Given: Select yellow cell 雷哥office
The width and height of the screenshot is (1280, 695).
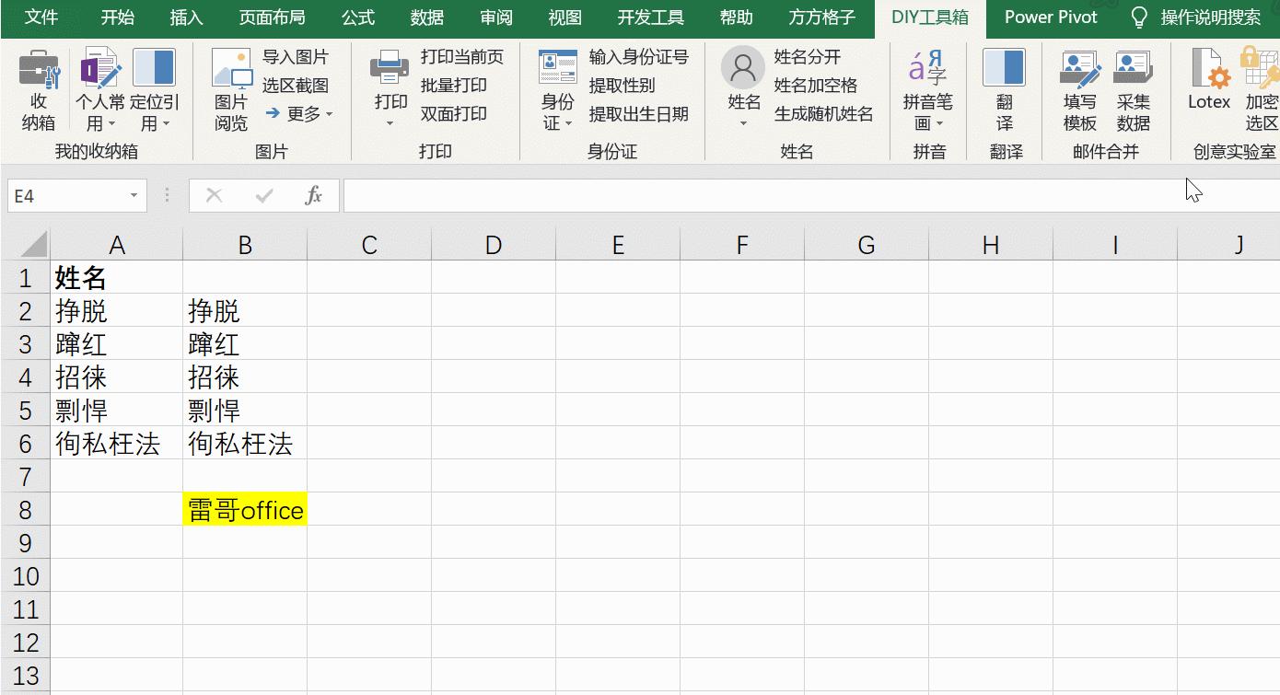Looking at the screenshot, I should point(245,510).
